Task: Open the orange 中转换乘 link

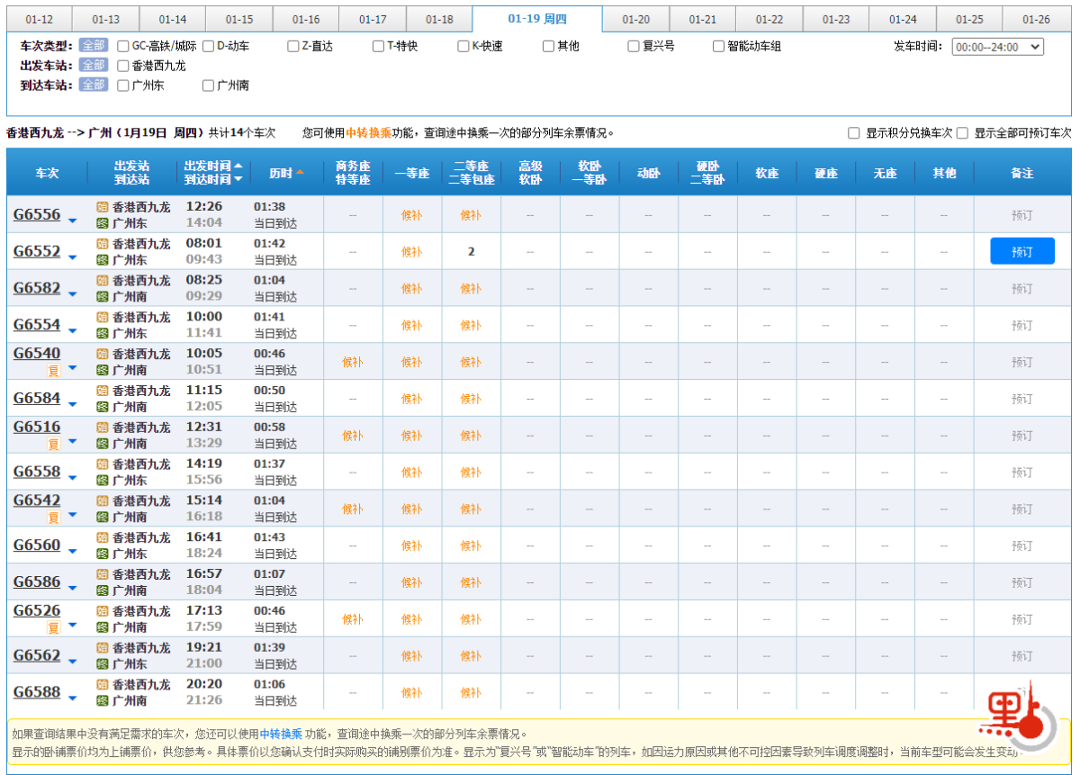Action: [368, 133]
